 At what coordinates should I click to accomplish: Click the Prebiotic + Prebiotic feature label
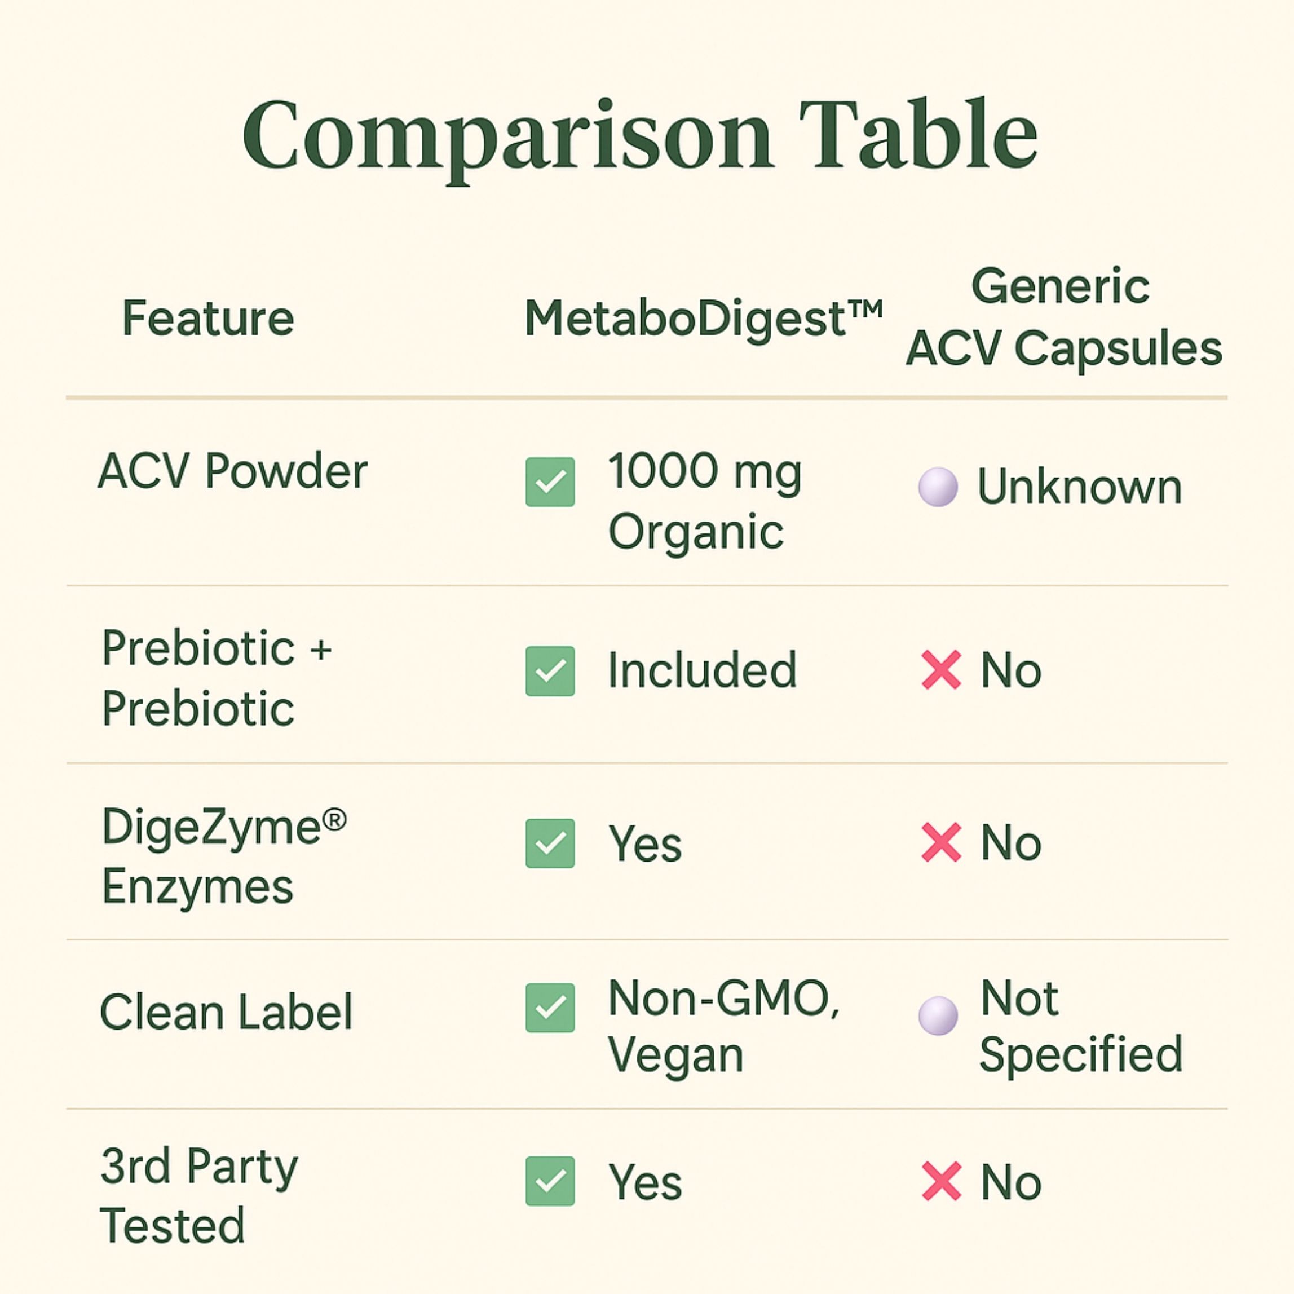pyautogui.click(x=217, y=678)
